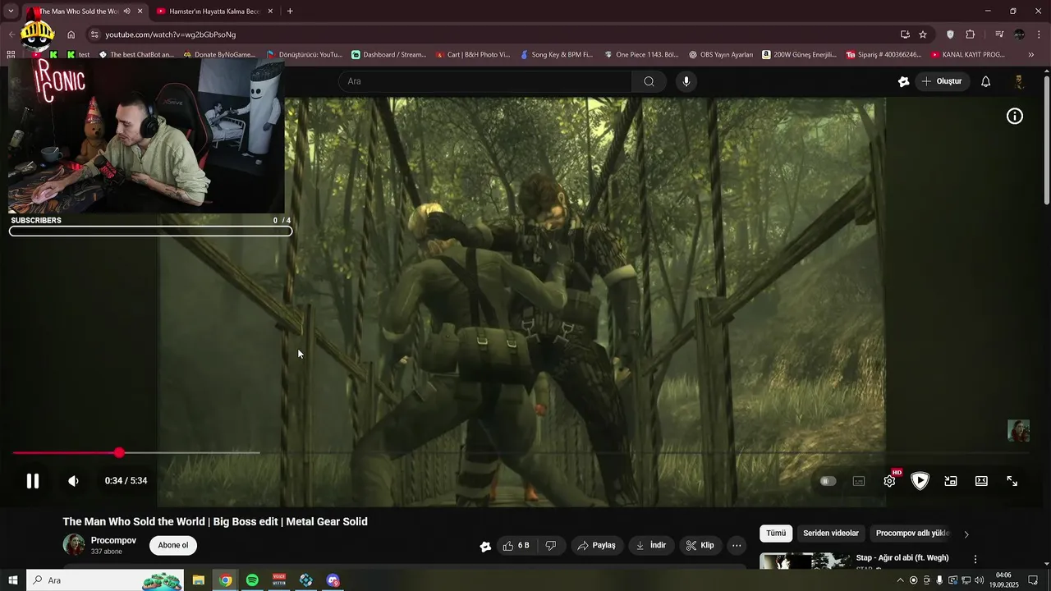Seek the video using the red progress handle
The image size is (1051, 591).
[x=120, y=453]
